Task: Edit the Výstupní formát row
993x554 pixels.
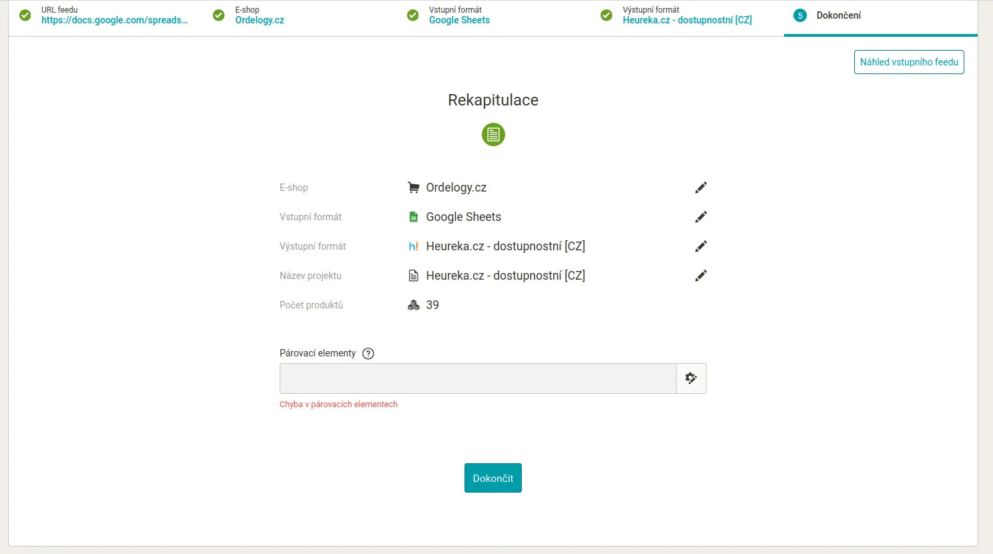Action: [701, 246]
